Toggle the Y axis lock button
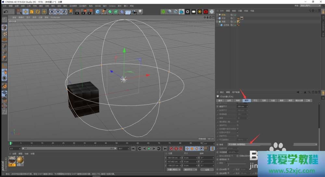The width and height of the screenshot is (325, 177). (x=58, y=12)
